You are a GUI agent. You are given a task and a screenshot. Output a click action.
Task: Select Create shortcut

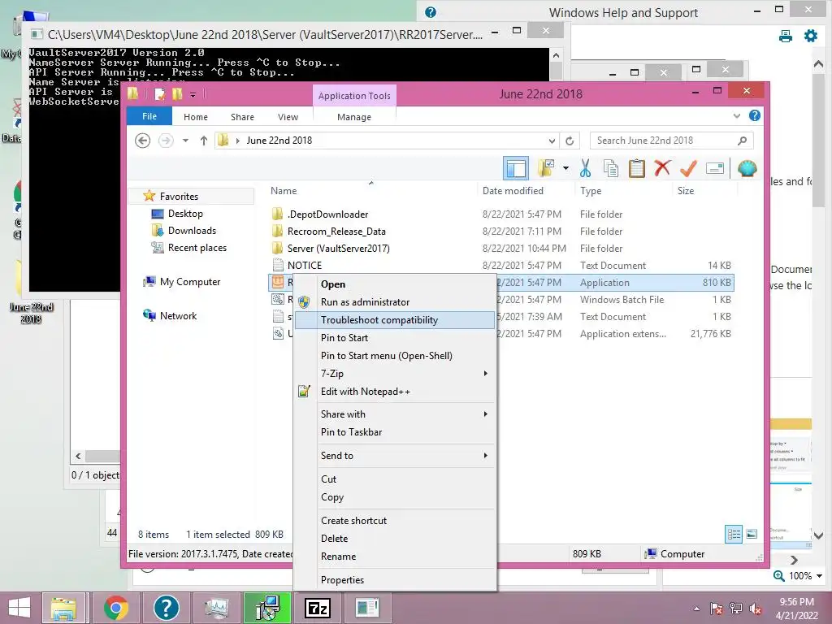click(395, 521)
